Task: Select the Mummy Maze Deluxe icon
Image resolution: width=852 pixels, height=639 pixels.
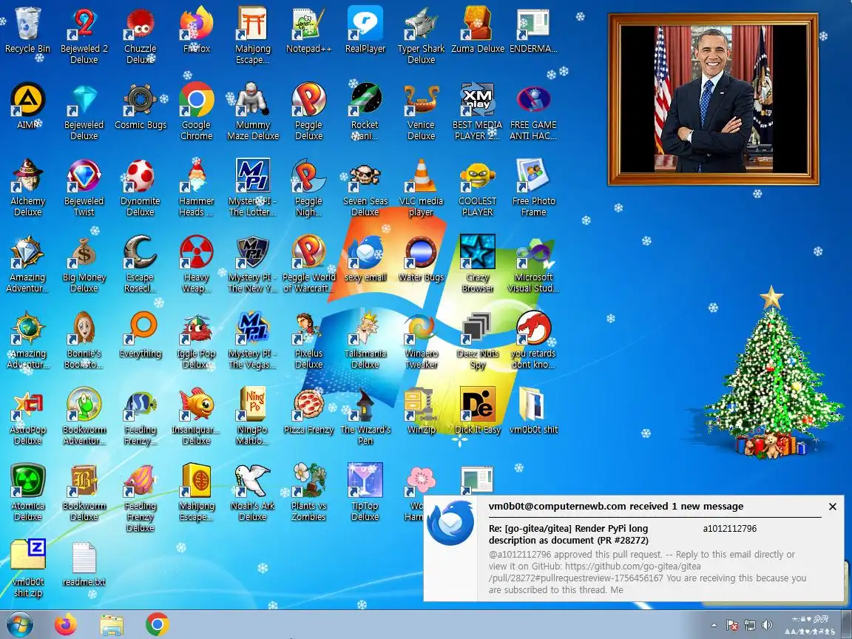Action: point(253,112)
